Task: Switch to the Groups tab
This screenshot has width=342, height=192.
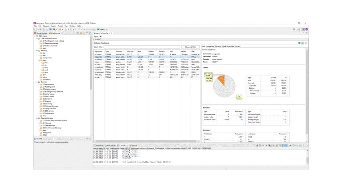Action: coord(237,46)
